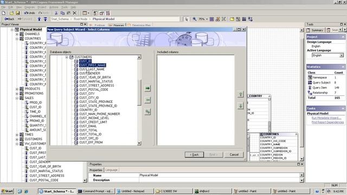
Task: Switch to the Summary tab in Tools
Action: pyautogui.click(x=315, y=30)
